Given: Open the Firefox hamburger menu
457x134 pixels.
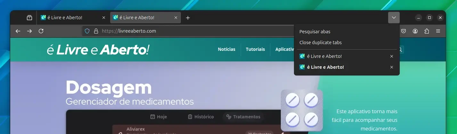Looking at the screenshot, I should click(x=438, y=31).
